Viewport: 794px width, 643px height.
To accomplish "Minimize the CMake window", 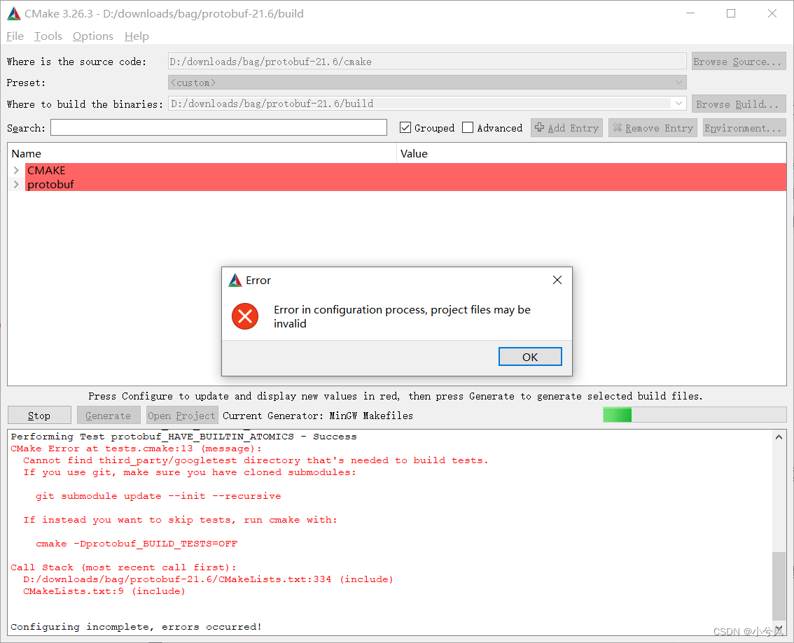I will pyautogui.click(x=690, y=14).
